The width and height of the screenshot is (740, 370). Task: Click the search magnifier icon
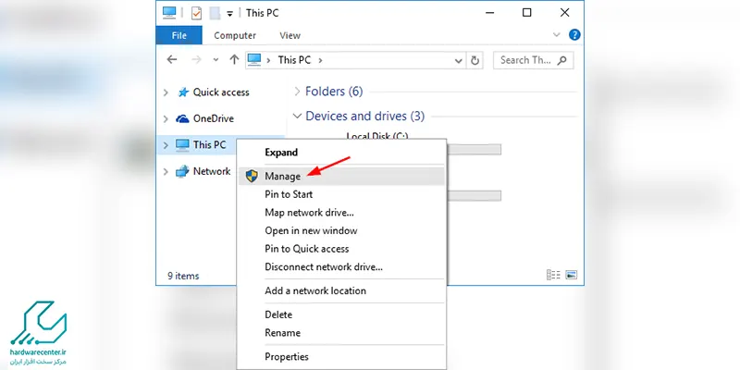[561, 60]
